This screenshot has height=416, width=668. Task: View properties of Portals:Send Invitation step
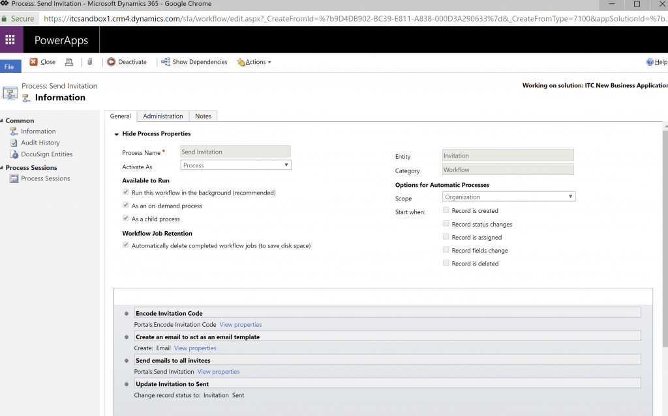pyautogui.click(x=219, y=372)
